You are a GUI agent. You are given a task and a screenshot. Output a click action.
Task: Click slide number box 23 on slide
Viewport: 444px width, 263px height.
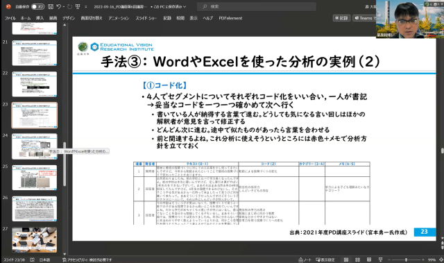click(424, 232)
